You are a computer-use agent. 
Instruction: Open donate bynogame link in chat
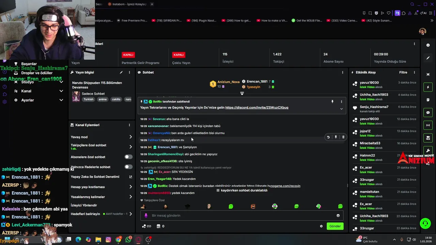[274, 186]
